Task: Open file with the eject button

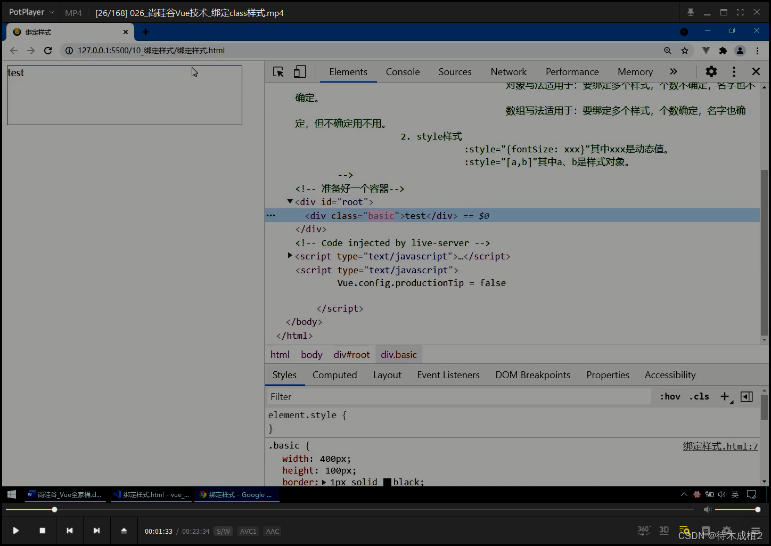Action: [124, 531]
